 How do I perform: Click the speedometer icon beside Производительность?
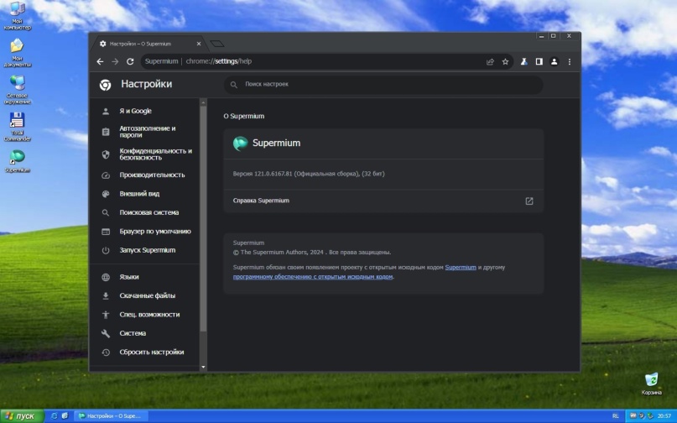click(106, 175)
